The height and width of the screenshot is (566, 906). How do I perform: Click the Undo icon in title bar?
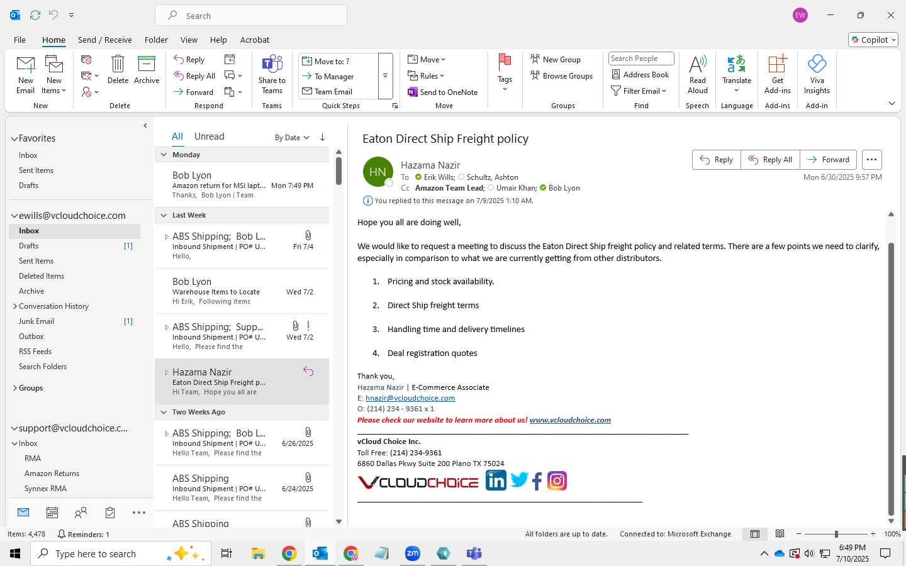pos(53,14)
